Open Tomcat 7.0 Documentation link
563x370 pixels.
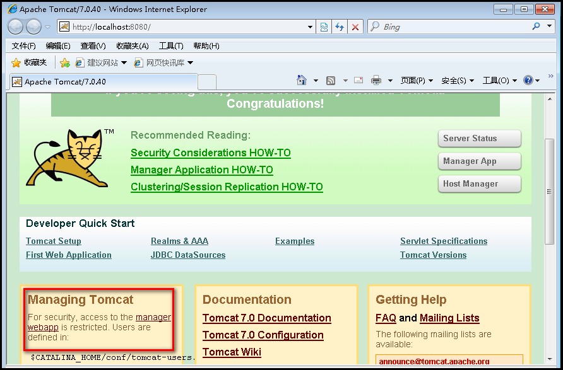coord(267,318)
